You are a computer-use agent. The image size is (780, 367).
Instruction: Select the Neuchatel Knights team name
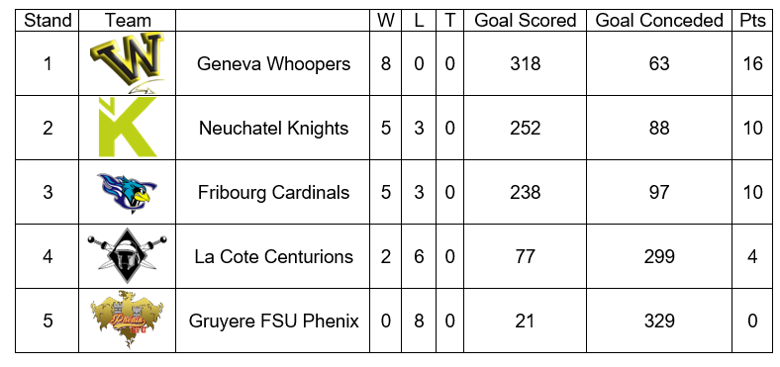pyautogui.click(x=273, y=129)
